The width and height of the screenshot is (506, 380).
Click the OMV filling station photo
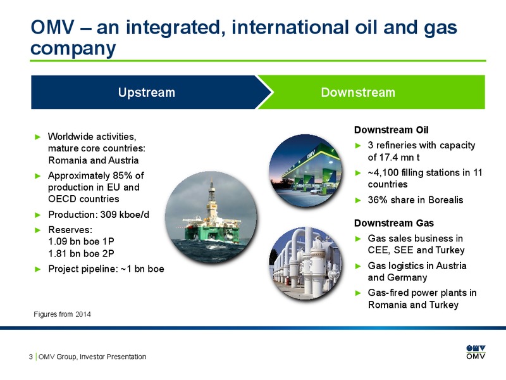pyautogui.click(x=305, y=170)
